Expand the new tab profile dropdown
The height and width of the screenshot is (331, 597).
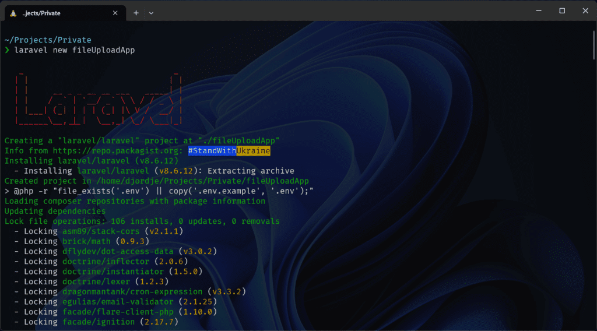151,13
